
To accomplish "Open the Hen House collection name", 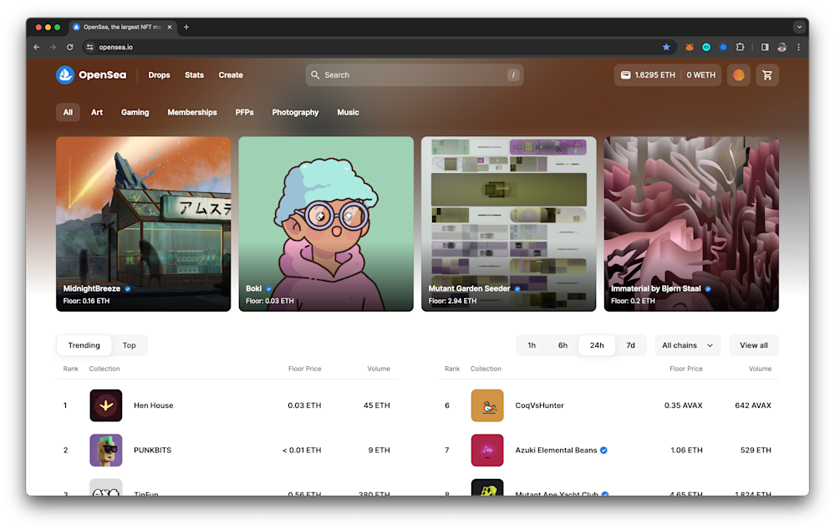I will (153, 405).
